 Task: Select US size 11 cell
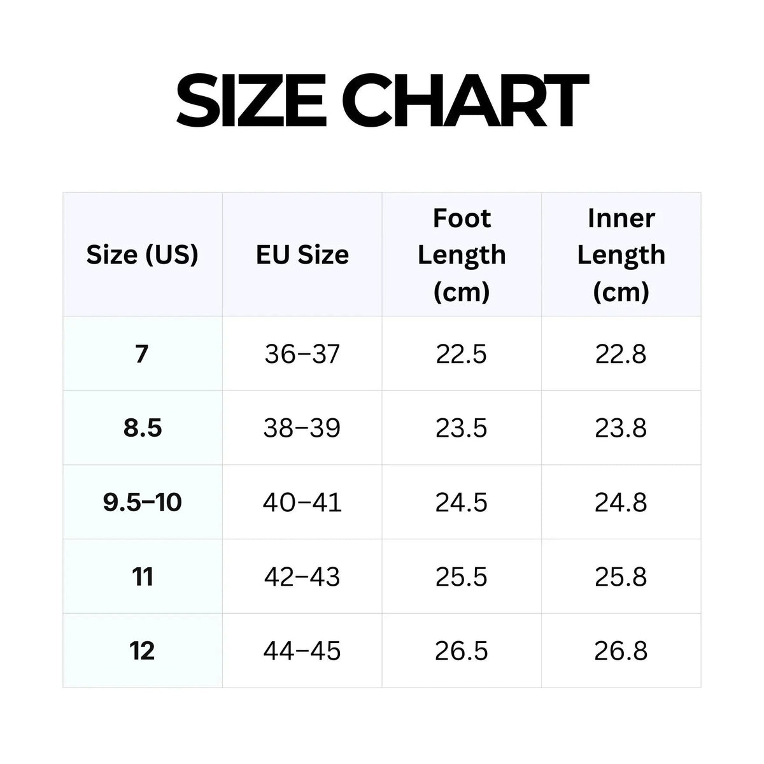[x=143, y=577]
